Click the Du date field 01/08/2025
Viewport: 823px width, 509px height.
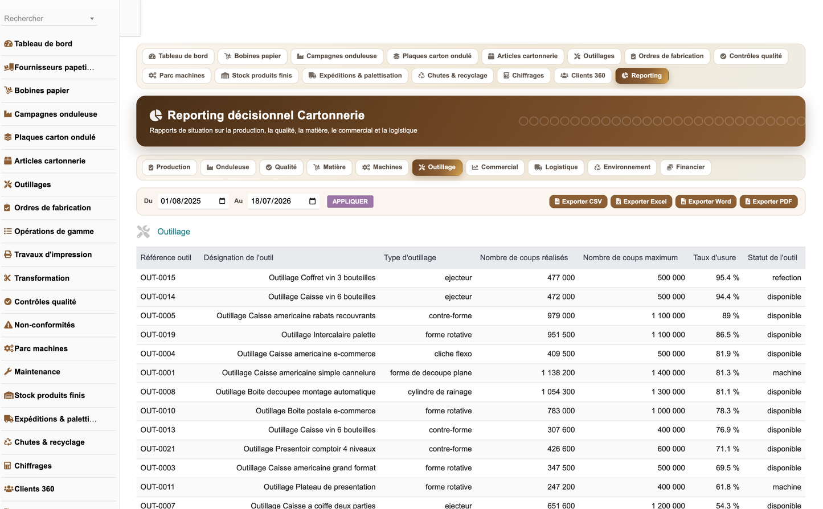193,201
